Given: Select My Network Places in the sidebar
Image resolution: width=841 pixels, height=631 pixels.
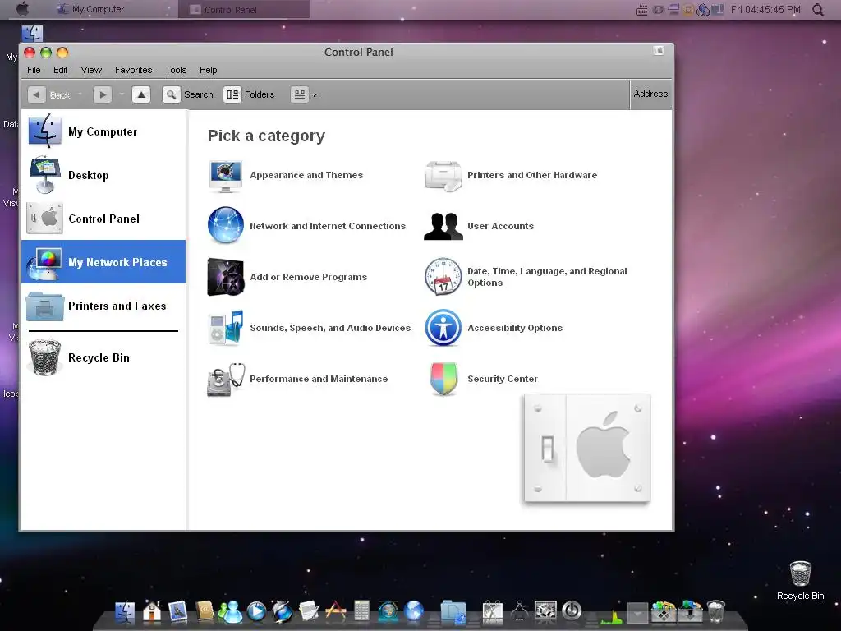Looking at the screenshot, I should (x=103, y=262).
